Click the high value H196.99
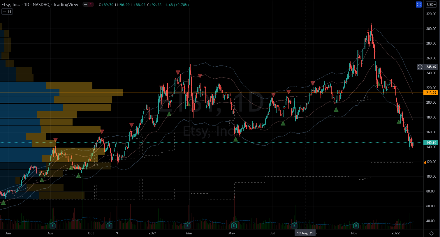 pyautogui.click(x=122, y=5)
